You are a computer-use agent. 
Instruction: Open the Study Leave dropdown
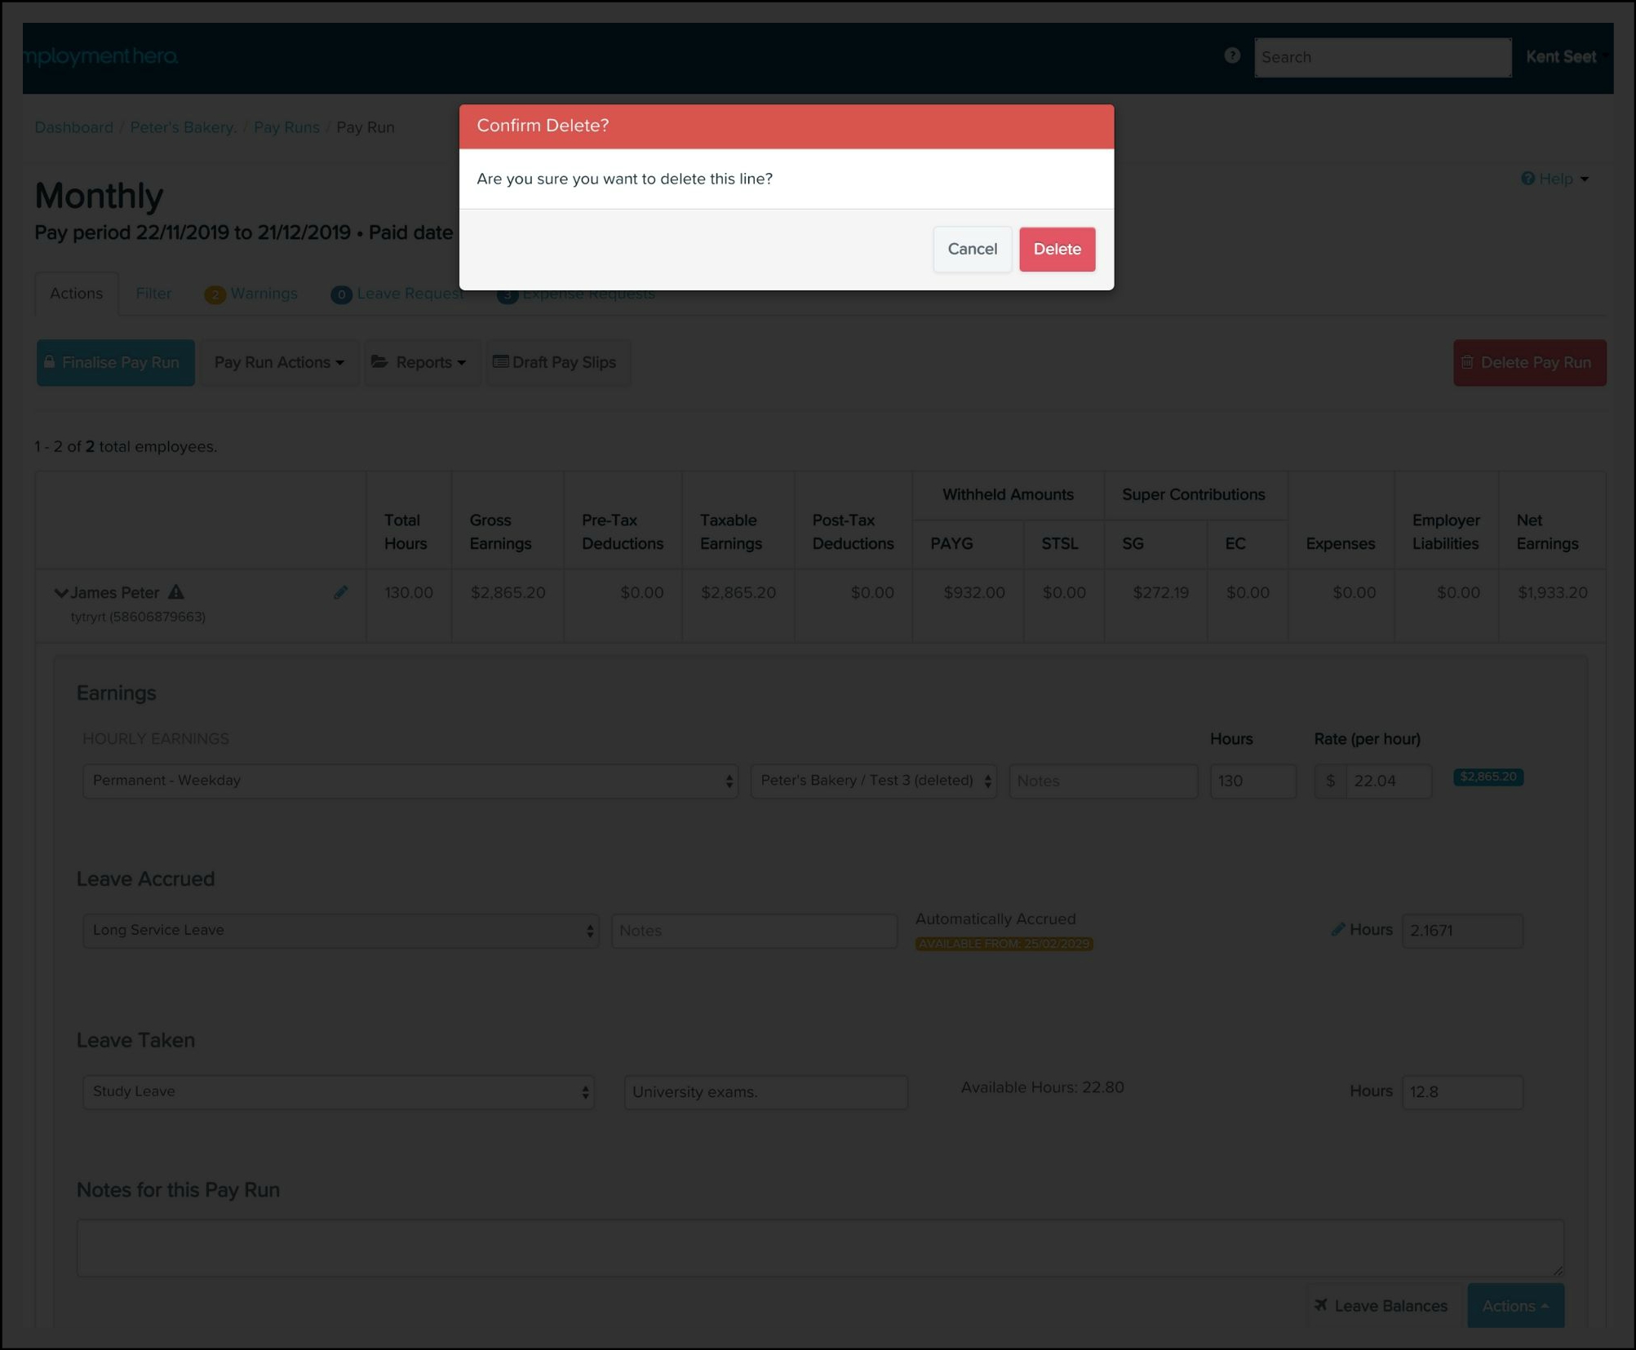(x=338, y=1091)
